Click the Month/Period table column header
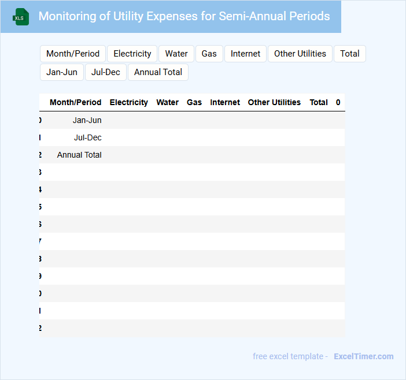The width and height of the screenshot is (406, 380). click(76, 102)
